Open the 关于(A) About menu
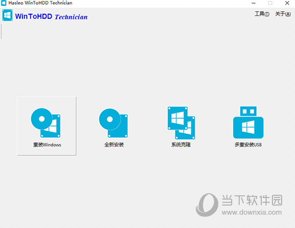This screenshot has height=228, width=295. tap(283, 14)
